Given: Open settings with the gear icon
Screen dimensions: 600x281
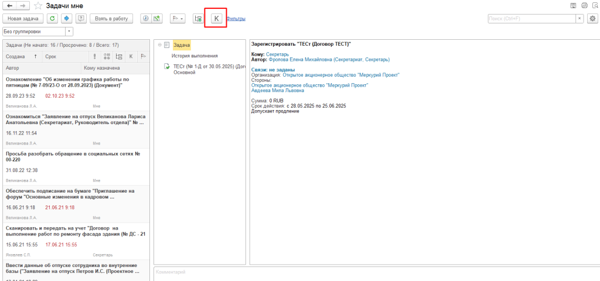Looking at the screenshot, I should 592,19.
